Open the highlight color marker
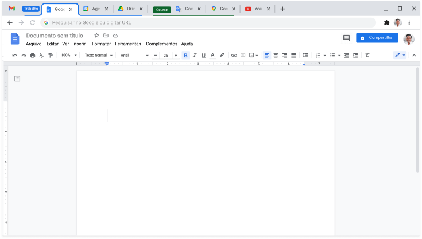The width and height of the screenshot is (422, 239). tap(222, 56)
